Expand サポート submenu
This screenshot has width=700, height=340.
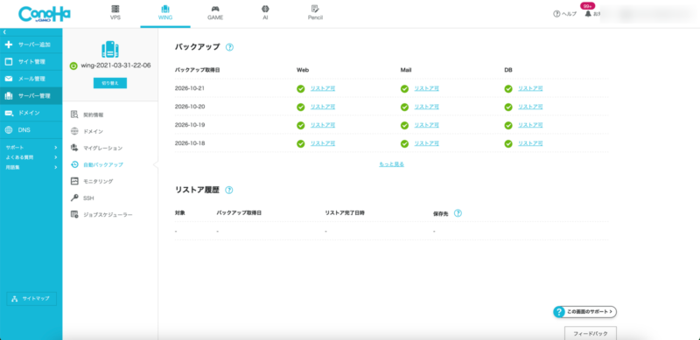(31, 147)
